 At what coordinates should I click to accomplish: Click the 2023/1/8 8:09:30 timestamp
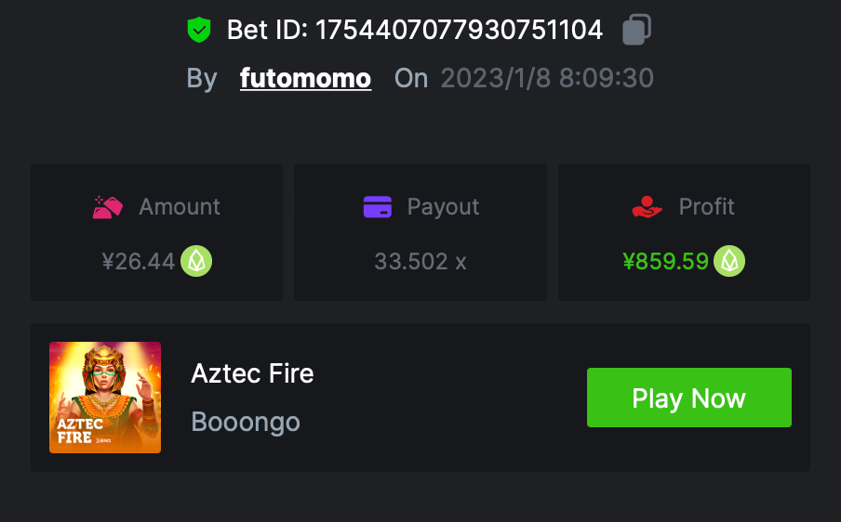(x=547, y=78)
